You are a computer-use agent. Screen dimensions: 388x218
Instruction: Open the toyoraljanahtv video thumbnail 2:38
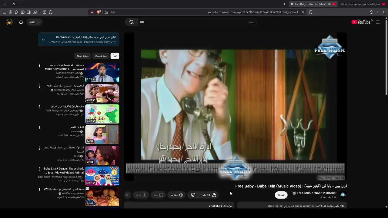pos(102,93)
